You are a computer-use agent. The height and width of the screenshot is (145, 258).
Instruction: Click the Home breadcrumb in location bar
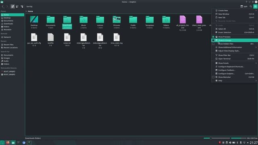pos(30,11)
